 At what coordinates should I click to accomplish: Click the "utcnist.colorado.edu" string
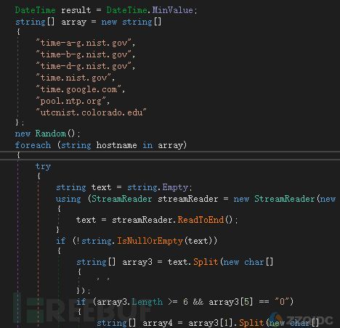coord(91,112)
